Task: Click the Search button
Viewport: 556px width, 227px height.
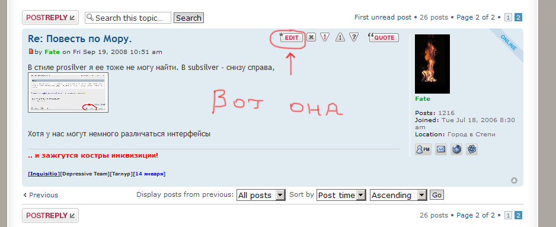Action: tap(188, 18)
